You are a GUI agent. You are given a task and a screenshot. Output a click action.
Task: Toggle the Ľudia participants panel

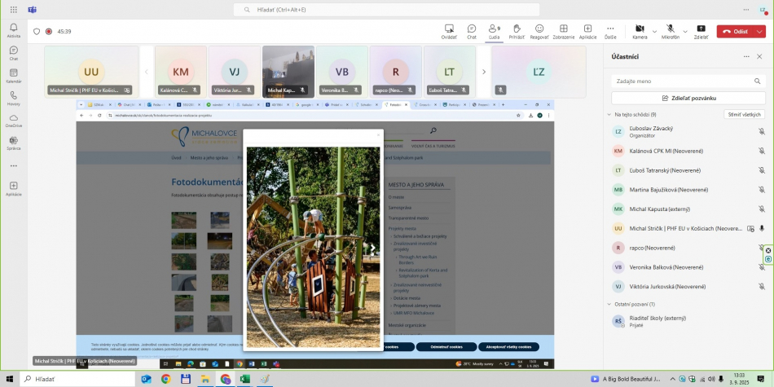coord(494,30)
